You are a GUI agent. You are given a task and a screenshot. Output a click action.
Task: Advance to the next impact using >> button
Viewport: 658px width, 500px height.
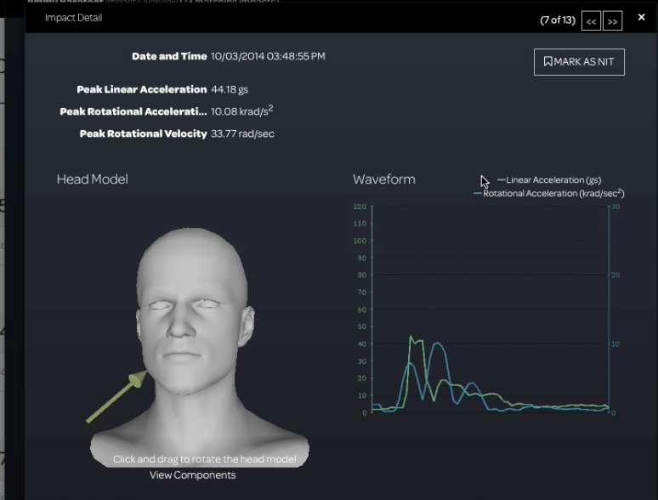tap(612, 21)
